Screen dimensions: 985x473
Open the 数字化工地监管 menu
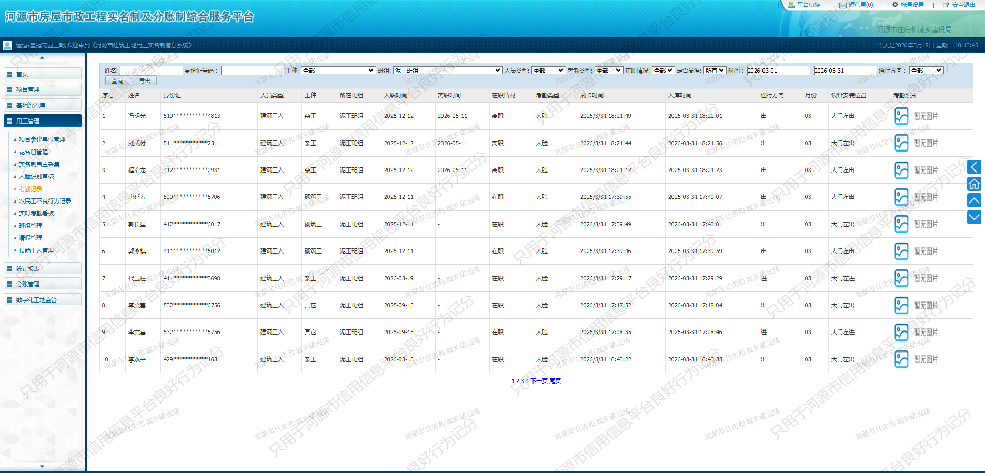pos(43,300)
